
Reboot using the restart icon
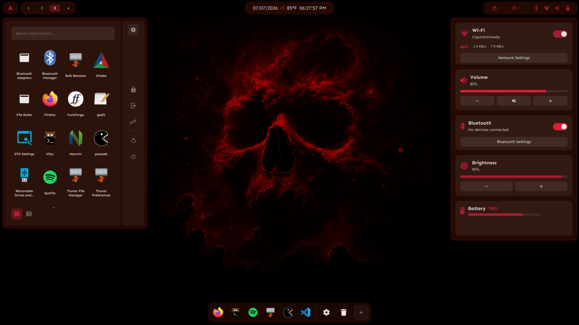133,141
